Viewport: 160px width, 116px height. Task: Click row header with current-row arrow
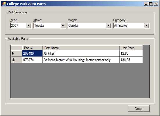click(x=17, y=53)
